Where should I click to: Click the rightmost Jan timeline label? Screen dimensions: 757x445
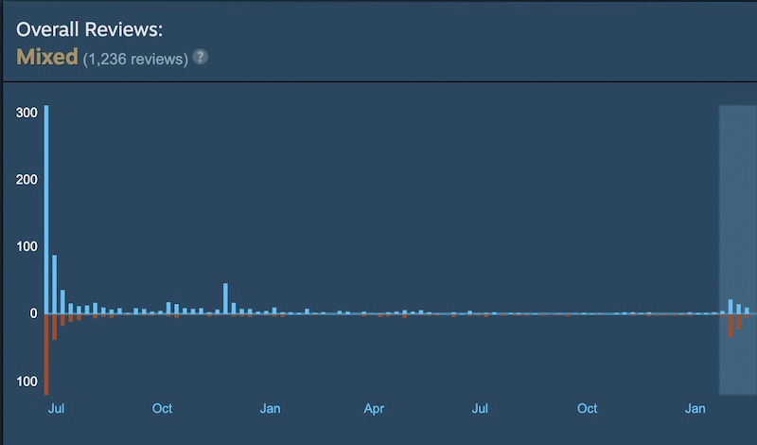tap(695, 409)
